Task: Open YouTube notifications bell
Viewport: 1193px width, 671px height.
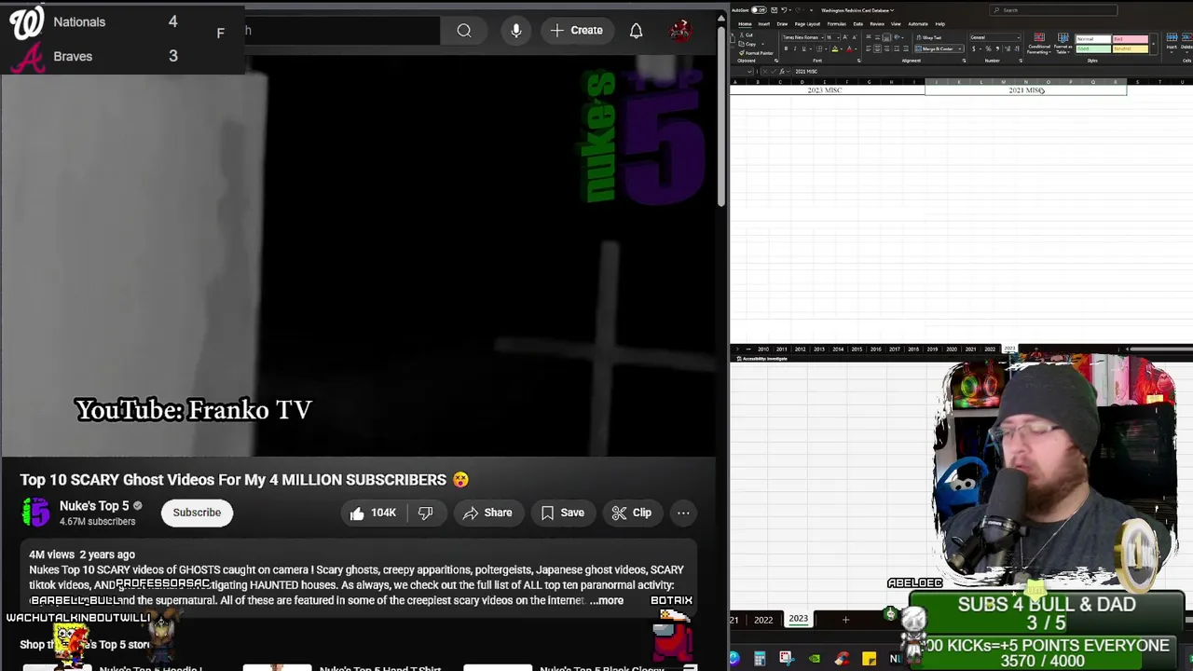Action: [x=636, y=31]
